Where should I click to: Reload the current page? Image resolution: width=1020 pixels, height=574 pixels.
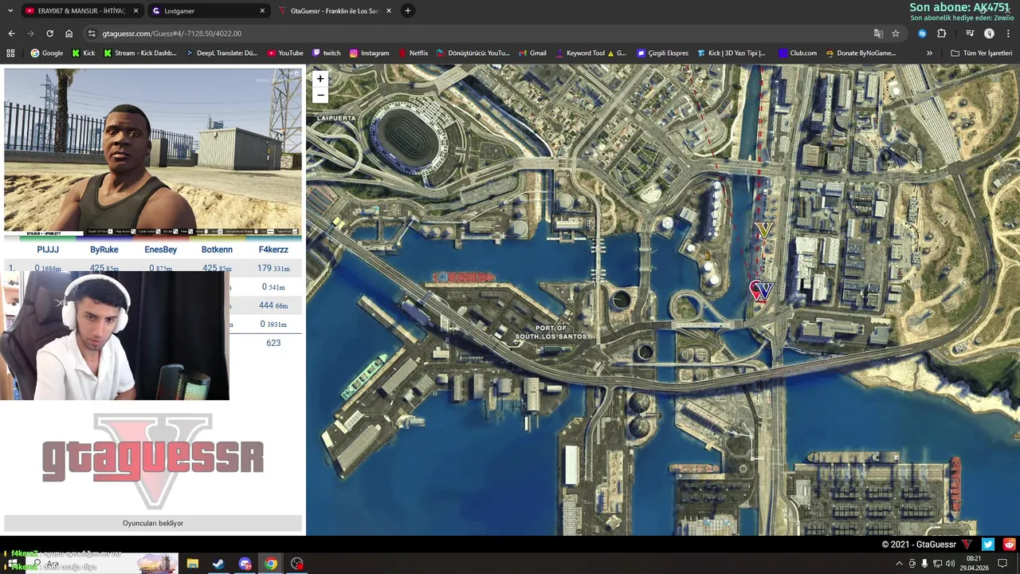click(x=49, y=33)
